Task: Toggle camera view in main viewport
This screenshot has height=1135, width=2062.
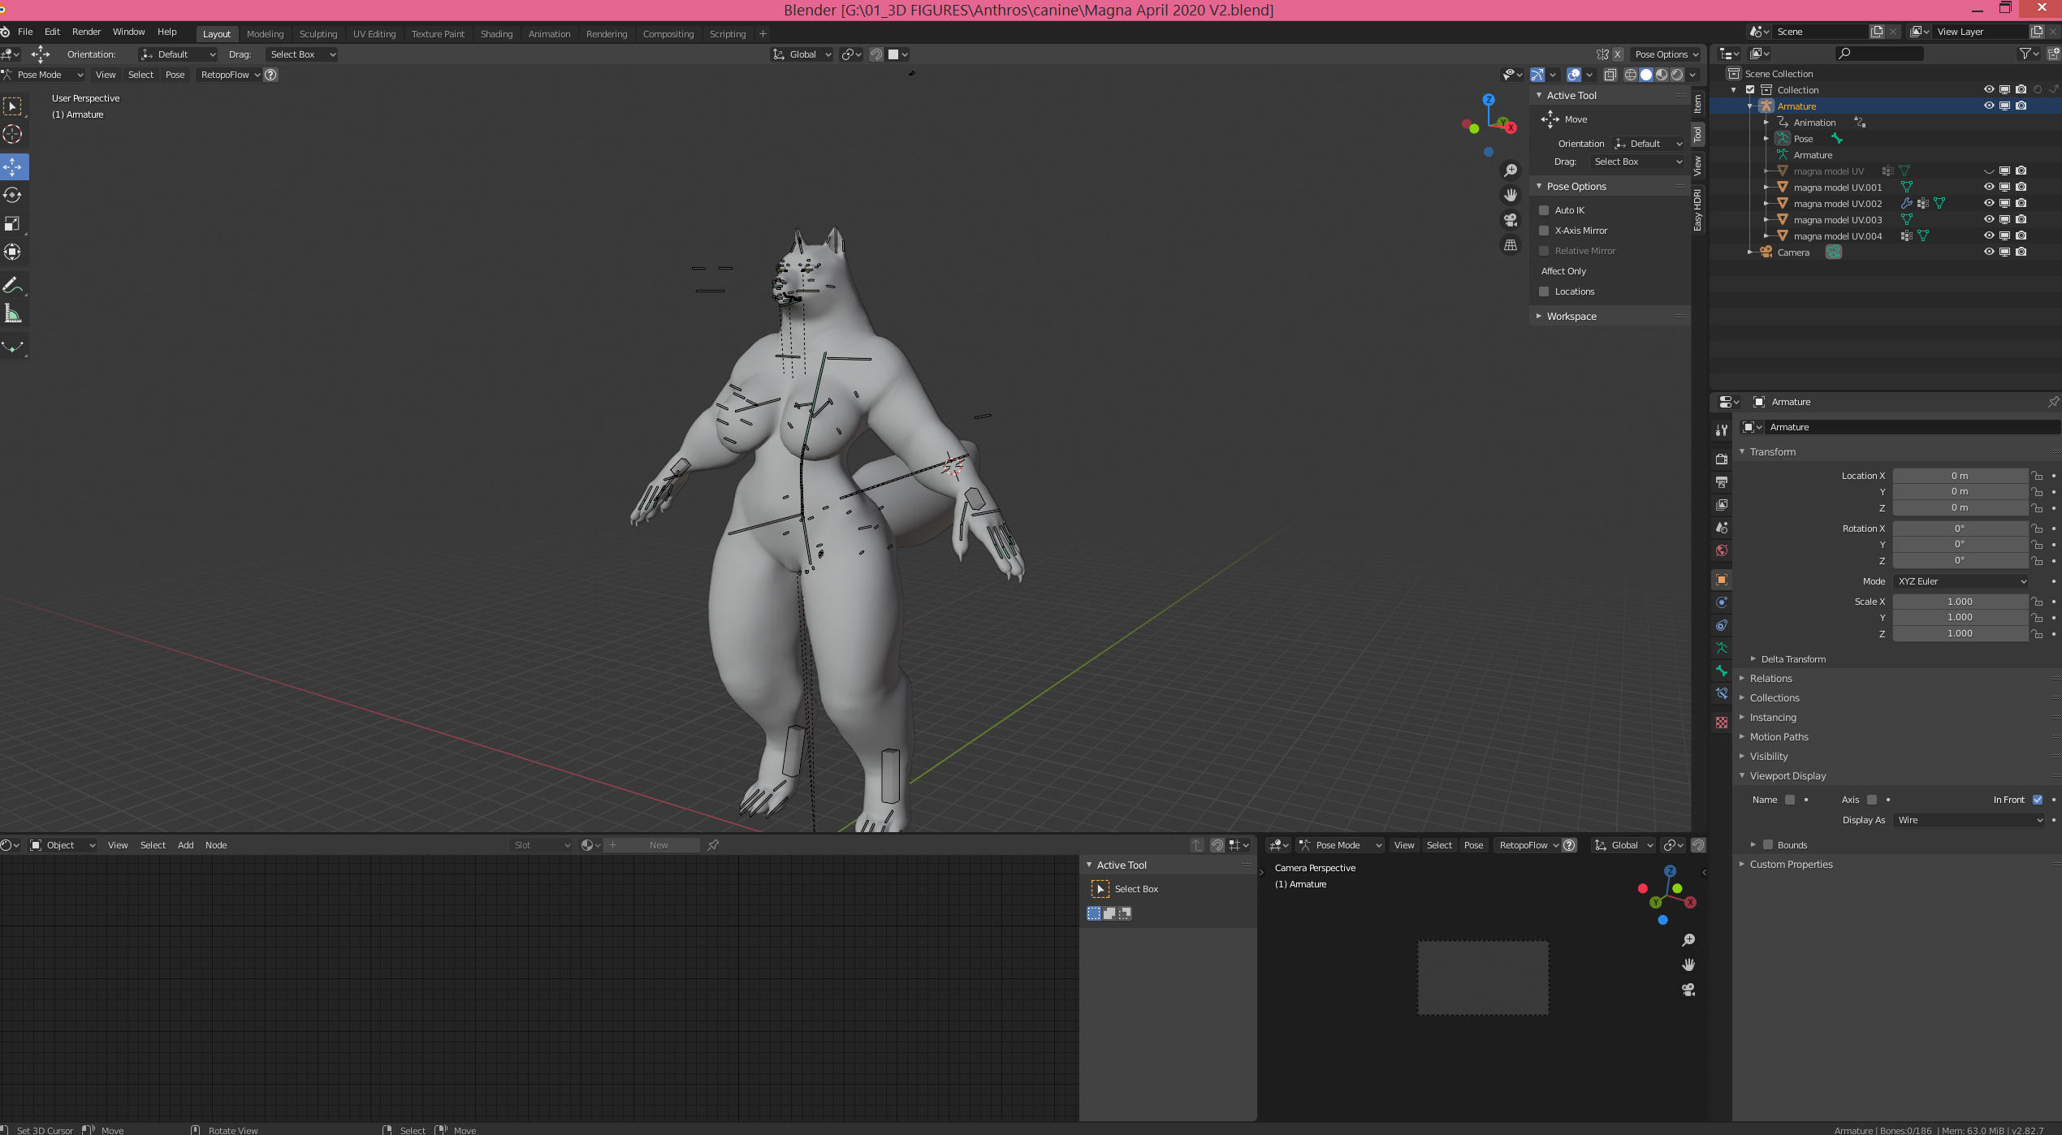Action: click(1510, 220)
